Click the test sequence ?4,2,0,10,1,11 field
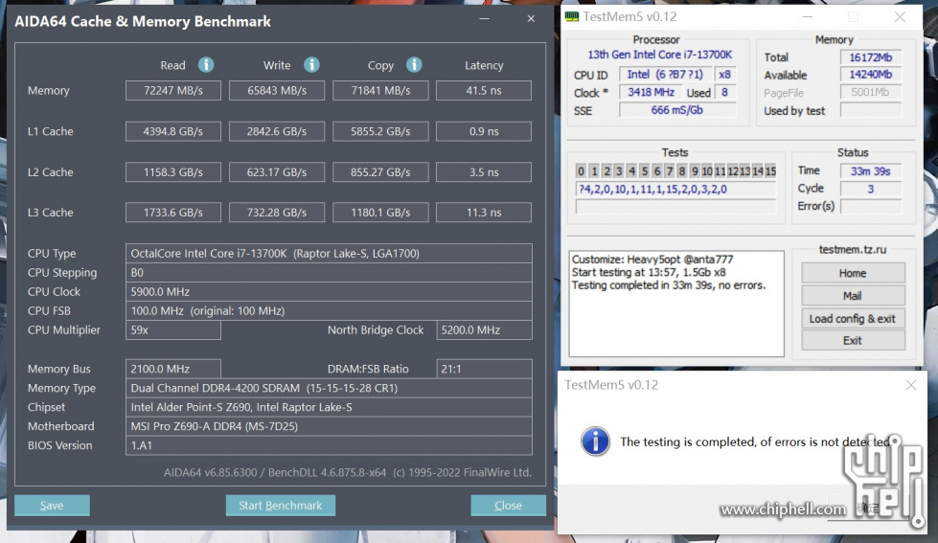Viewport: 938px width, 543px height. 675,189
